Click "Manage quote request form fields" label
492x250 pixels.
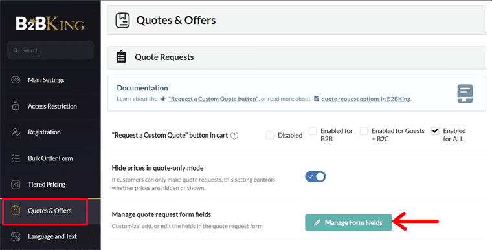pos(161,214)
